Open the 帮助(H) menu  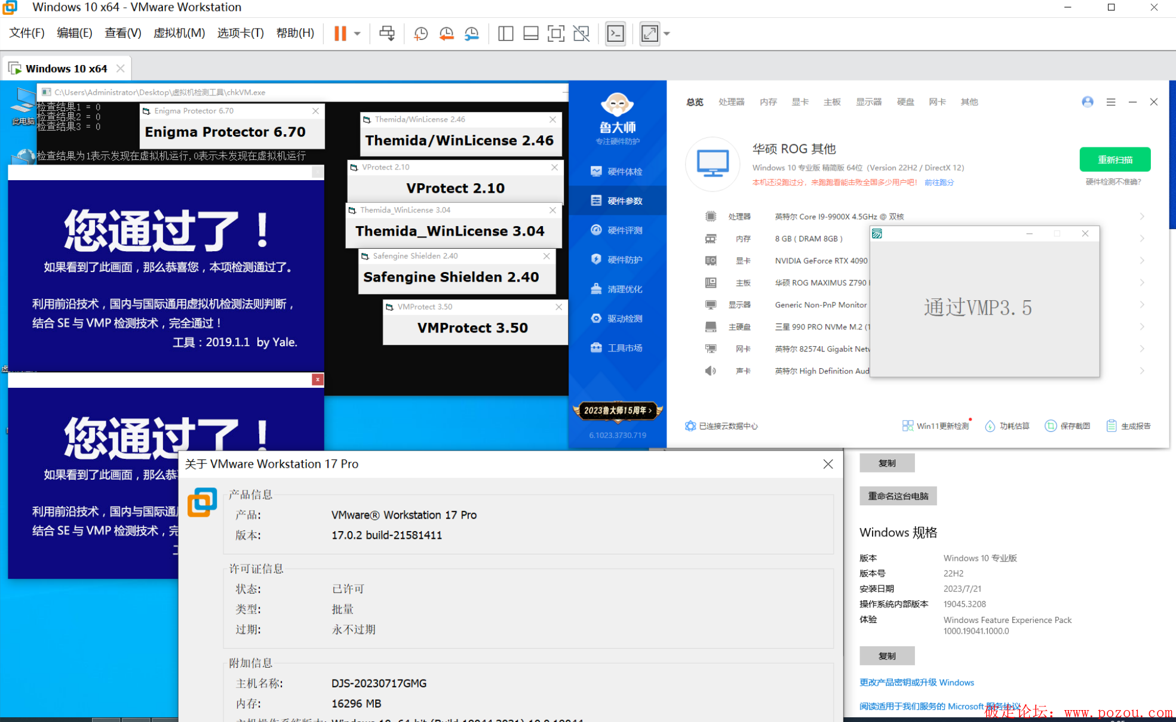295,33
